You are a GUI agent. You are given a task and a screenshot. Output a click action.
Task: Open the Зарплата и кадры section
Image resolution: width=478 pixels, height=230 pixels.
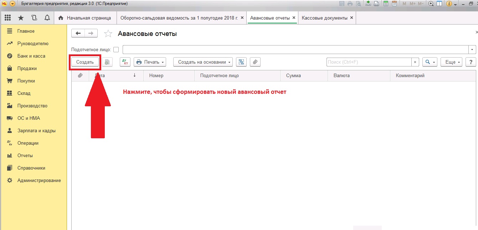point(36,131)
